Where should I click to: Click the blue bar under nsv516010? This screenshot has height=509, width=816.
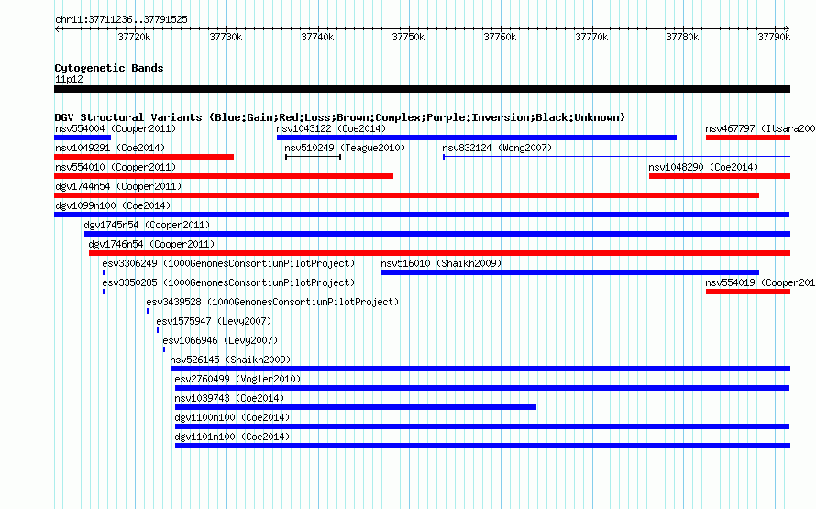click(x=570, y=272)
